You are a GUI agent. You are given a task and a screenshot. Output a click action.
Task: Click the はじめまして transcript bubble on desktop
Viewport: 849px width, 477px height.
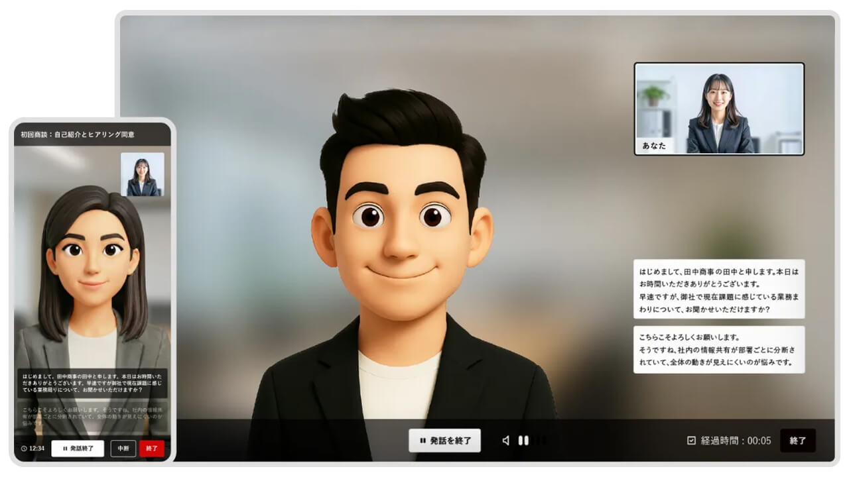point(719,290)
